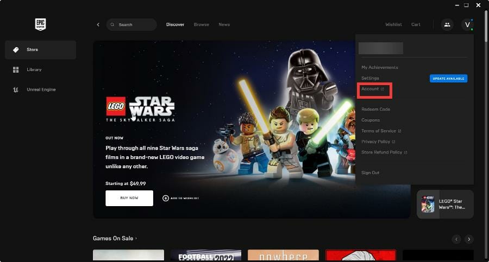Click the Epic Games logo

(x=40, y=24)
